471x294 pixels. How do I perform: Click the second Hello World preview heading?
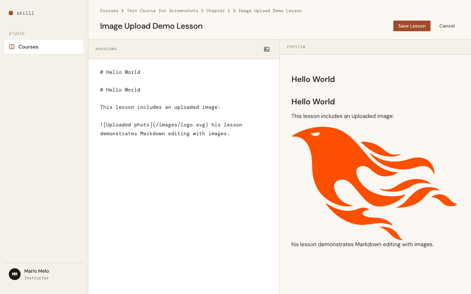(x=313, y=101)
